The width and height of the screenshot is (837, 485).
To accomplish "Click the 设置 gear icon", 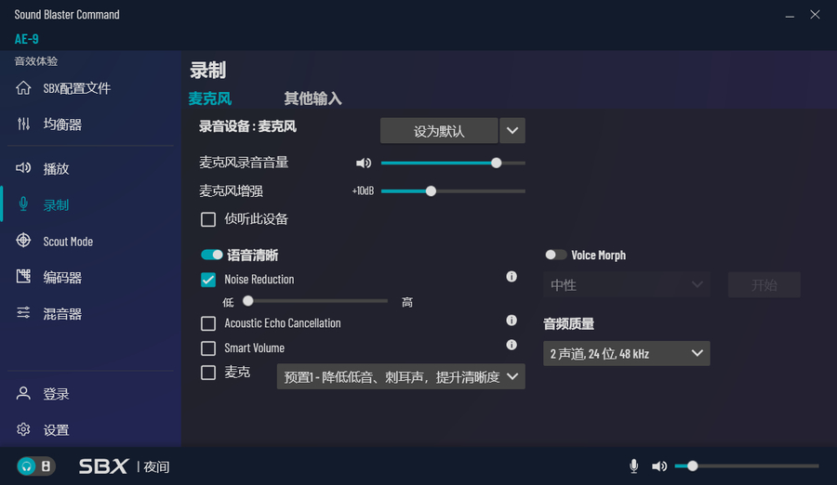I will [x=23, y=429].
